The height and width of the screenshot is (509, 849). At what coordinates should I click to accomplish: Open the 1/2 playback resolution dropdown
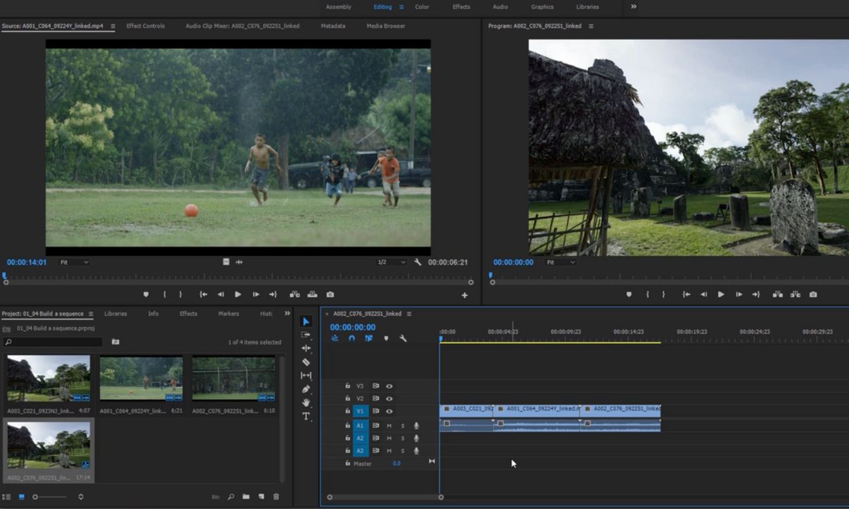click(391, 262)
